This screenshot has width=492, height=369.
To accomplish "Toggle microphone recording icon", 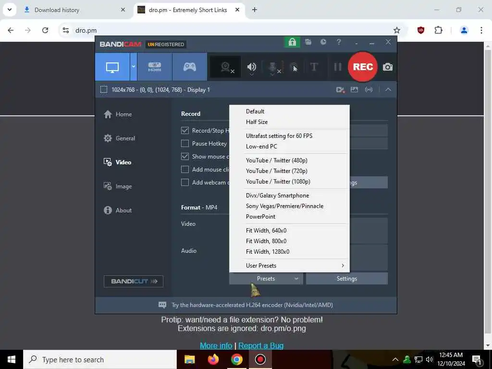I will 273,67.
